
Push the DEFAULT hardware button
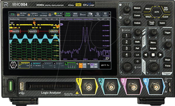click(148, 17)
